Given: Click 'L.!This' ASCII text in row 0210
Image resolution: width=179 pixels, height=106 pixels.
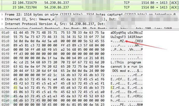Looking at the screenshot, I should [117, 62].
